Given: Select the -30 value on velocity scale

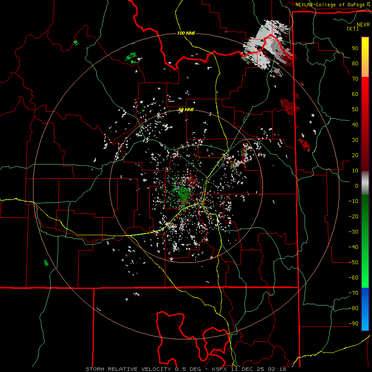Looking at the screenshot, I should tap(353, 232).
